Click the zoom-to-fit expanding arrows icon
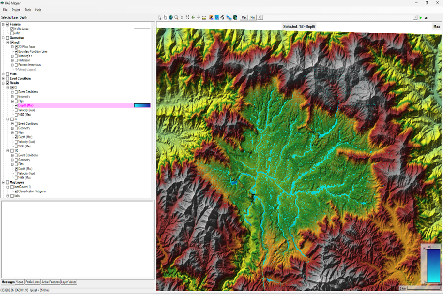Screen dimensions: 443x294 coord(187,17)
